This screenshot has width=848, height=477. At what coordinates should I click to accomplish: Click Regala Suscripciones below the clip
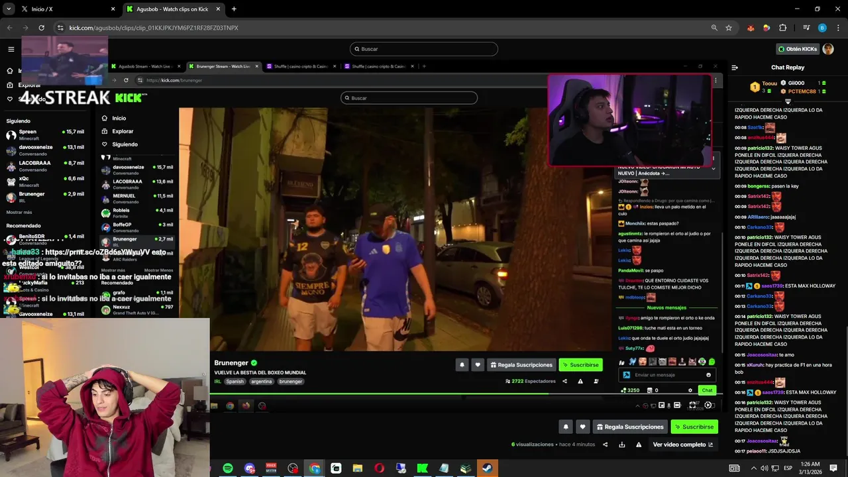[629, 427]
